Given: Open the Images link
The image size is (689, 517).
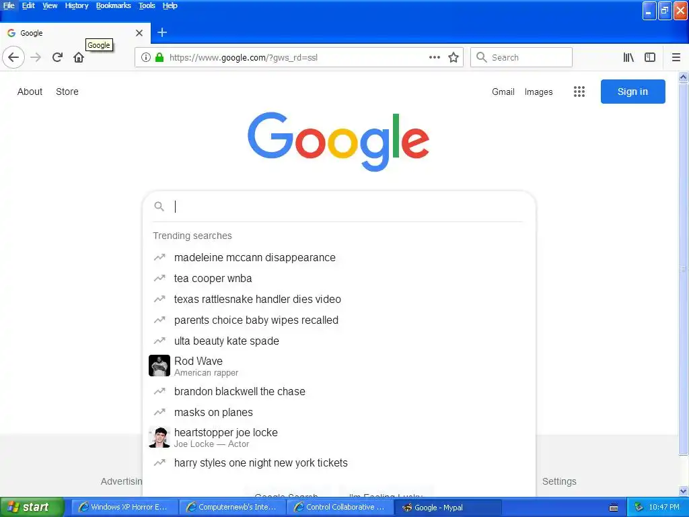Looking at the screenshot, I should [539, 92].
